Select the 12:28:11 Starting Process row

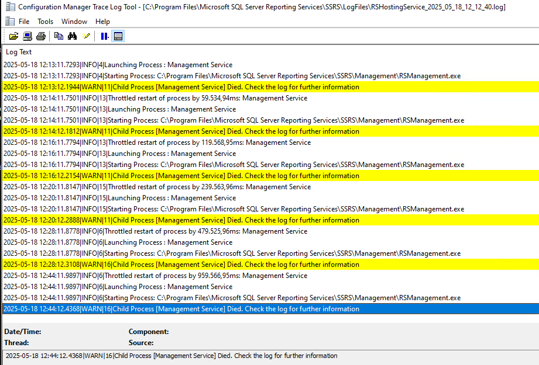point(270,253)
